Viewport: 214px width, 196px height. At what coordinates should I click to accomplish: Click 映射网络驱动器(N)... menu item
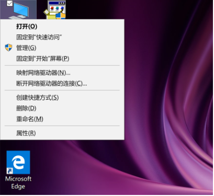click(x=62, y=73)
